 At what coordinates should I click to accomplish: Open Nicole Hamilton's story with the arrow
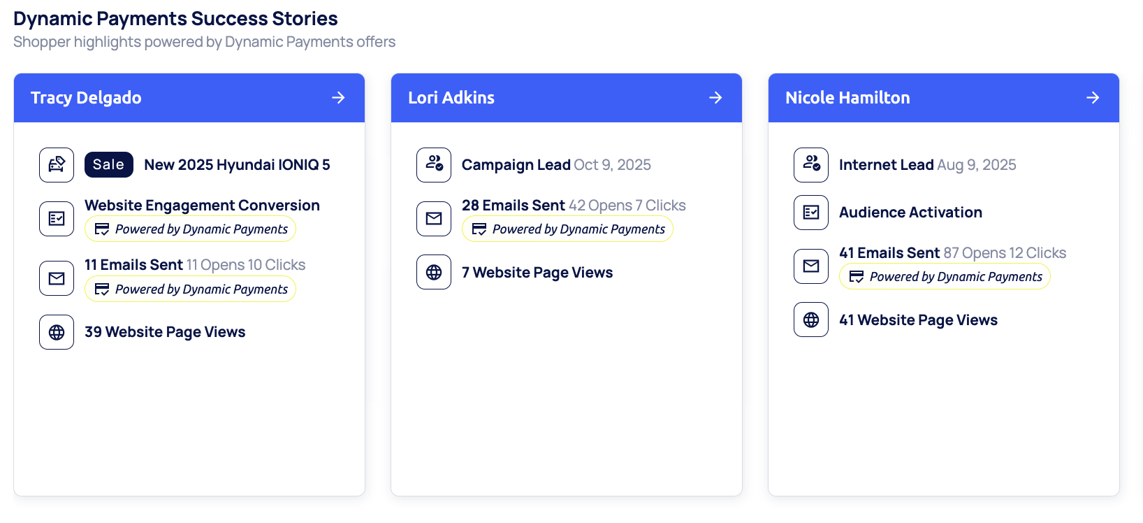click(1093, 98)
